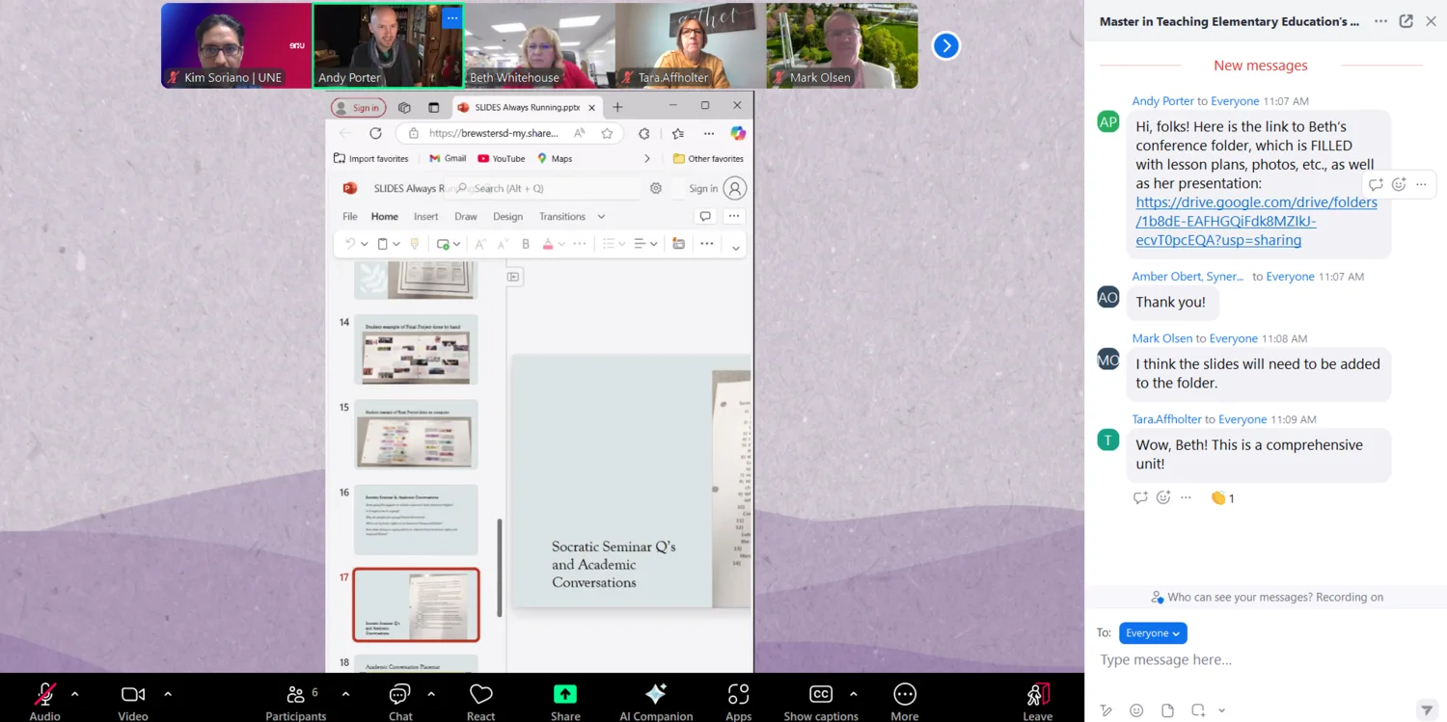Show next participants with blue arrow
The height and width of the screenshot is (722, 1447).
[x=946, y=45]
